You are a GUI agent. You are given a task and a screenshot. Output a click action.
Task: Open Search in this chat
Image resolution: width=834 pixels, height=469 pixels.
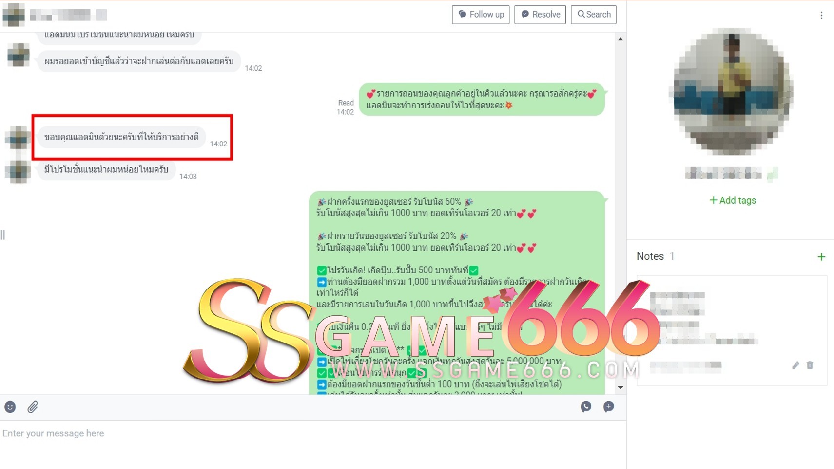point(593,15)
